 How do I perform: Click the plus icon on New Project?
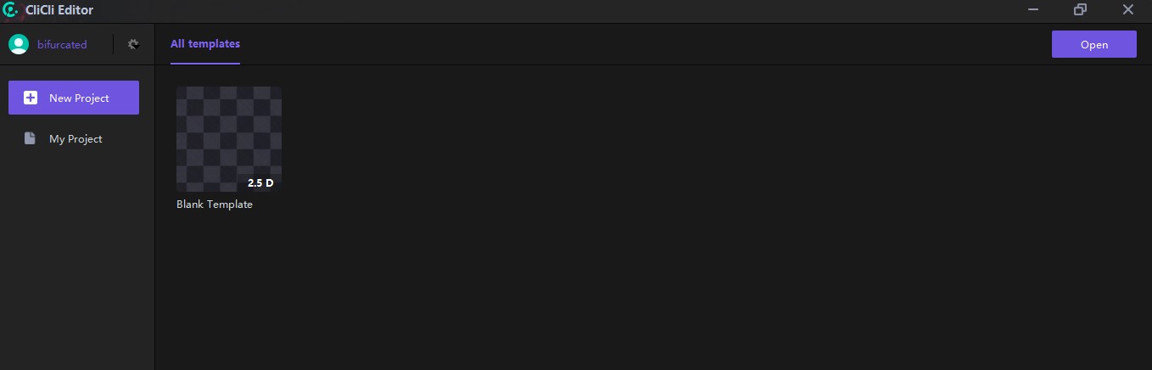point(31,98)
